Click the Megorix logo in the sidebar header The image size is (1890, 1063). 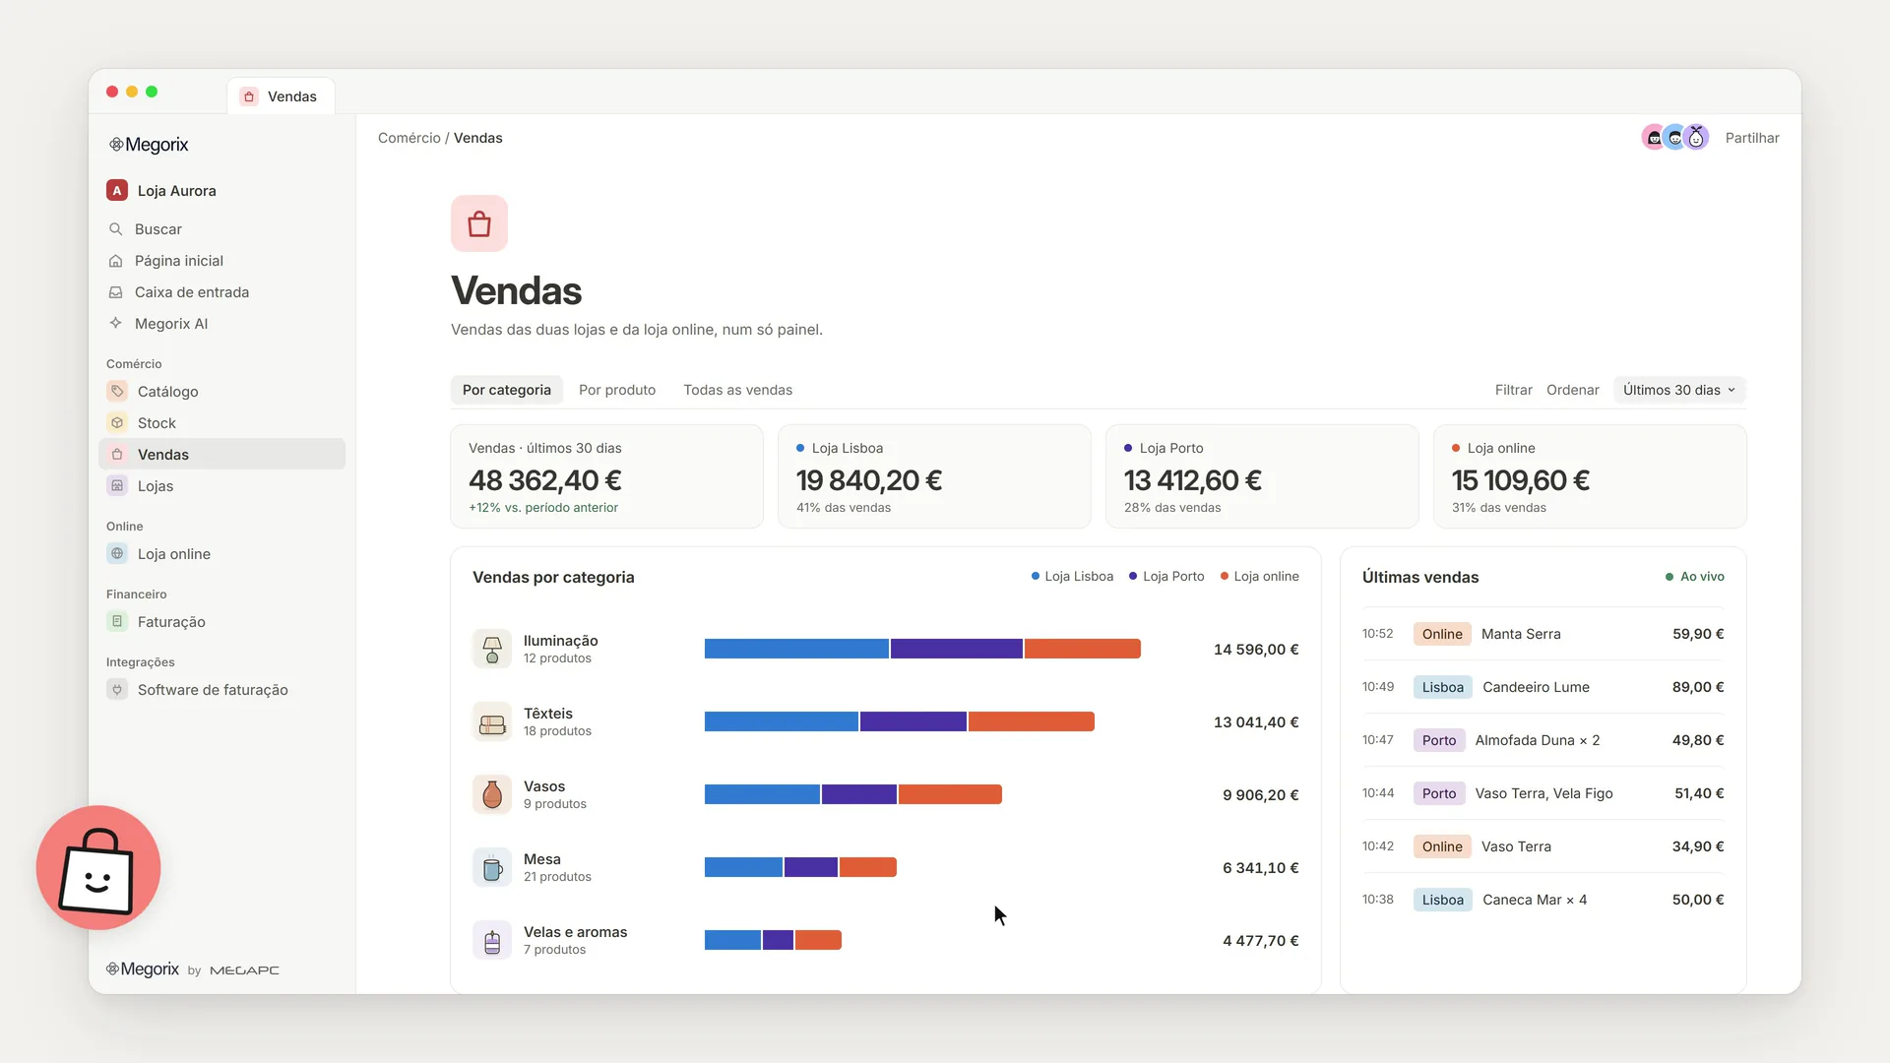coord(148,145)
